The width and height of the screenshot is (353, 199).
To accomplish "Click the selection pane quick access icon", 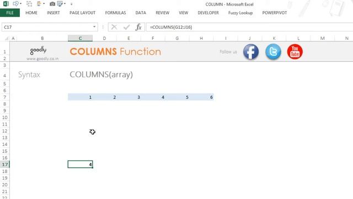I will (x=29, y=4).
